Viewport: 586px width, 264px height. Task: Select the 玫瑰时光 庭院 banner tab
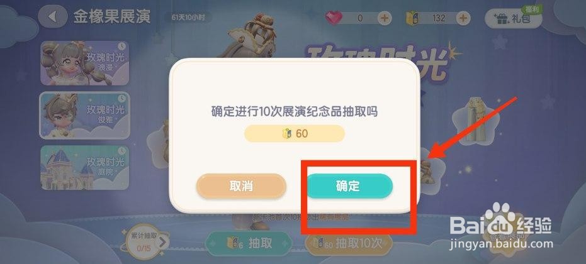(x=84, y=167)
